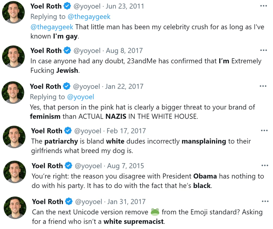Viewport: 273px width, 229px height.
Task: Open the Jan 31, 2017 tweet timestamp
Action: click(126, 202)
